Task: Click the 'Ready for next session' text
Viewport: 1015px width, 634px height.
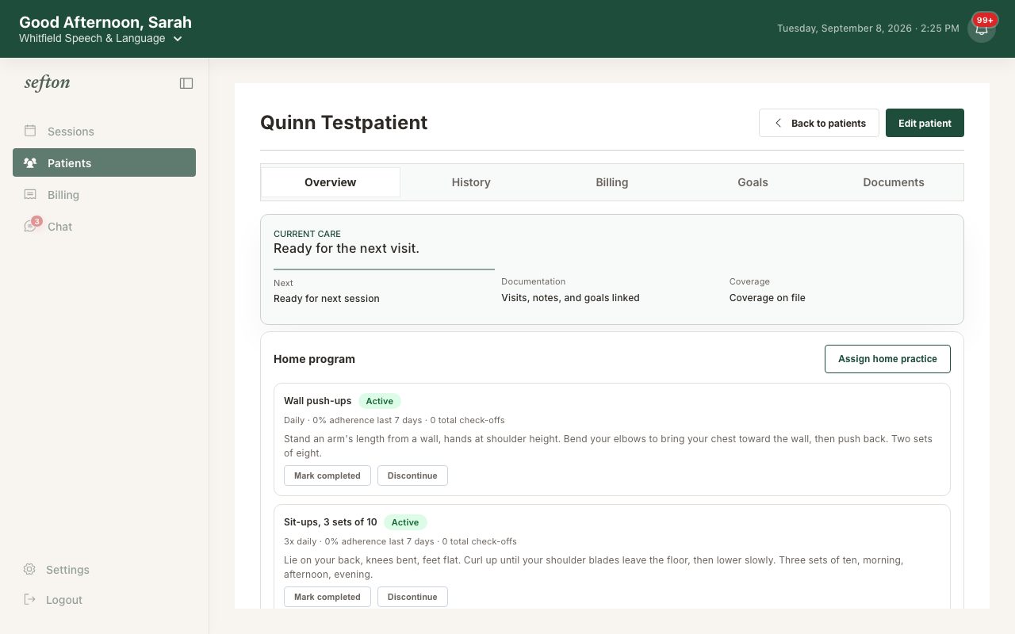Action: click(327, 299)
